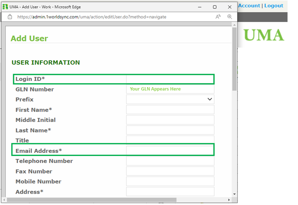The height and width of the screenshot is (205, 298).
Task: Click the Mobile Number text box
Action: 170,181
